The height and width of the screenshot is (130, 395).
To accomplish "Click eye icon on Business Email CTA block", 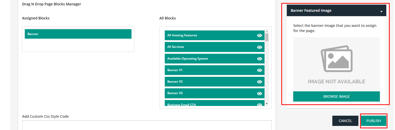I will pyautogui.click(x=259, y=105).
